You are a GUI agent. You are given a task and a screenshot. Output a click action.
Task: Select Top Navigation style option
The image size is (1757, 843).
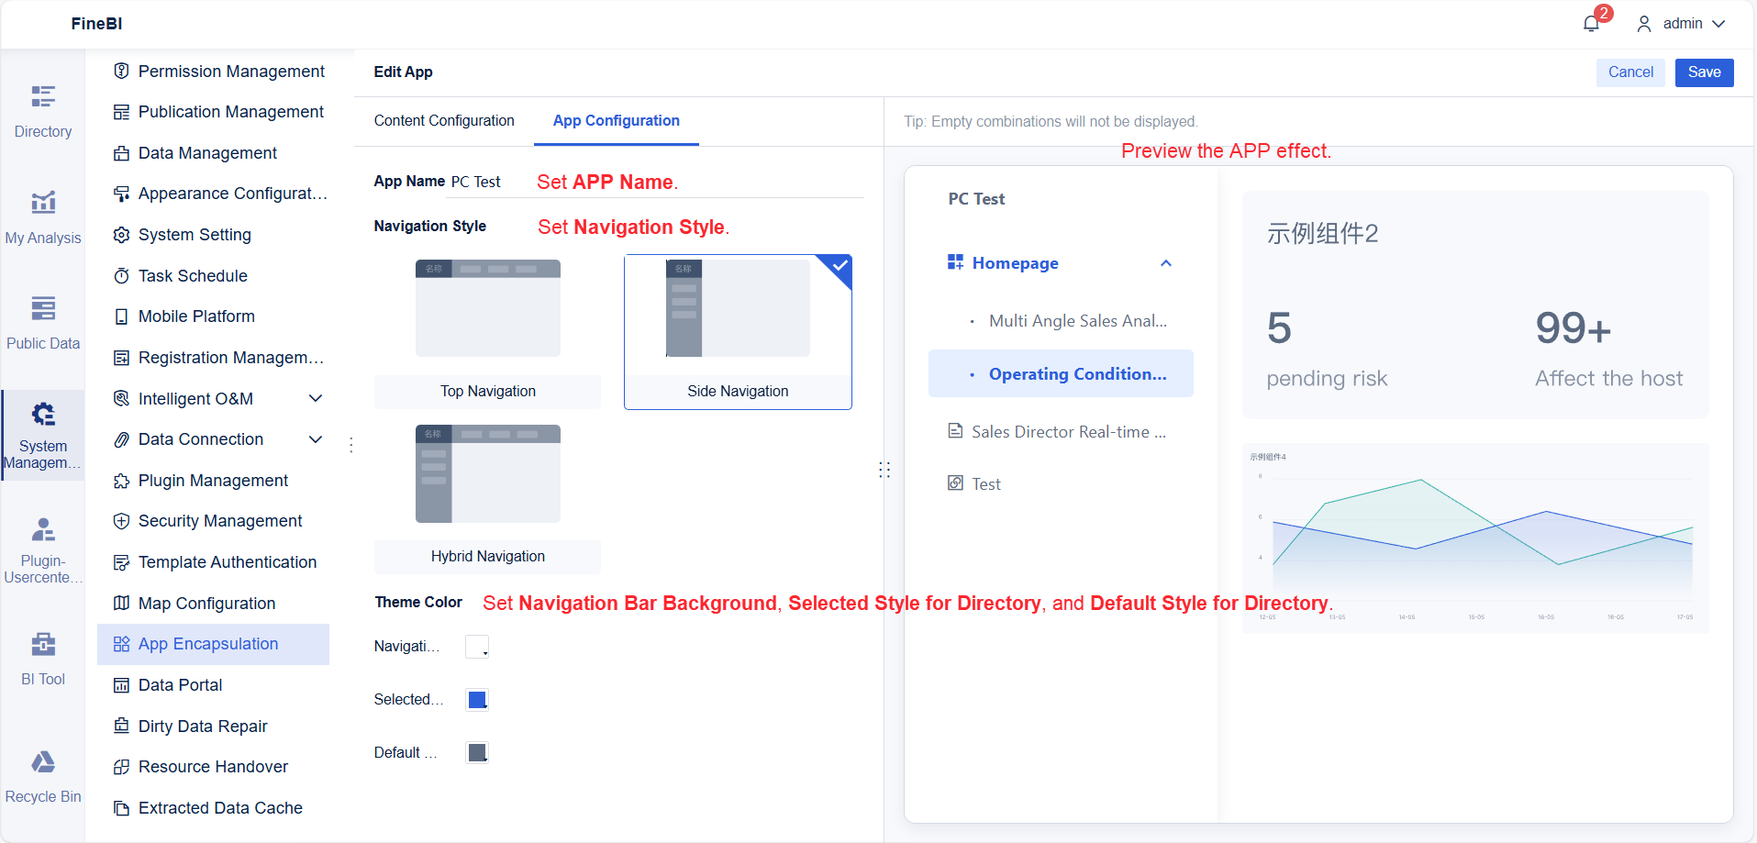pos(487,333)
